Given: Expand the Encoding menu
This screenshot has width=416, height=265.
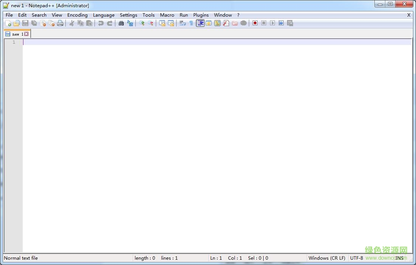Looking at the screenshot, I should pyautogui.click(x=77, y=15).
